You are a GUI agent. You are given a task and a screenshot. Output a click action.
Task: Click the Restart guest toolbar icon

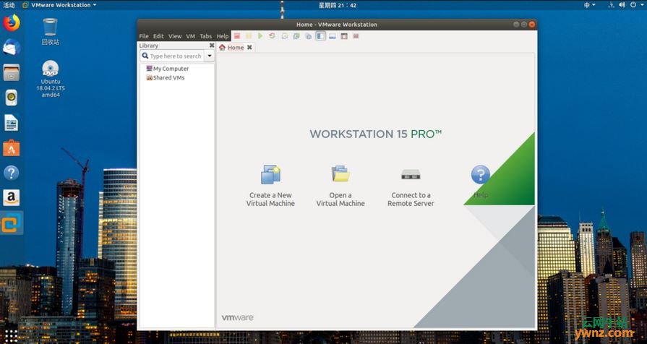(x=272, y=36)
